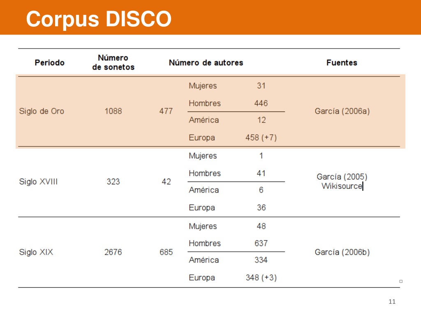Click the 'Número de autores' header

(206, 63)
